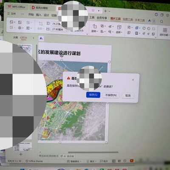
Task: Click the Windows Start icon on taskbar
Action: coord(23,169)
